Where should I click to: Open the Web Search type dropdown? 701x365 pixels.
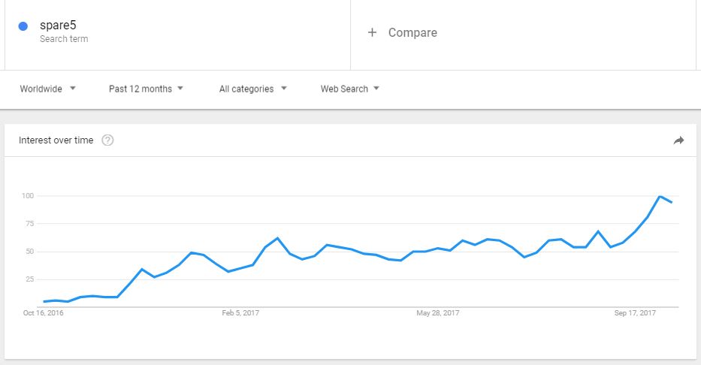(350, 89)
